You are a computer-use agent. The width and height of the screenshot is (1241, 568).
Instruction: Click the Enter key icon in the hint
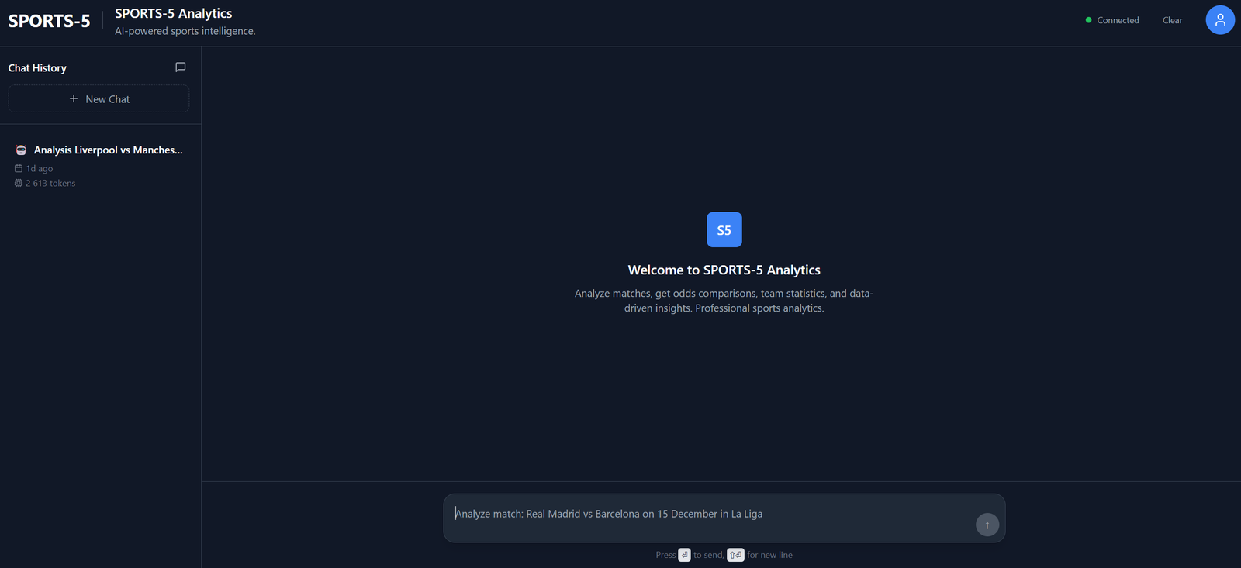684,555
